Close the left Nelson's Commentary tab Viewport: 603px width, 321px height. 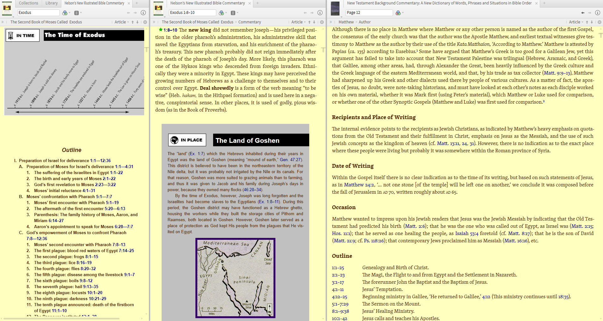[x=129, y=3]
